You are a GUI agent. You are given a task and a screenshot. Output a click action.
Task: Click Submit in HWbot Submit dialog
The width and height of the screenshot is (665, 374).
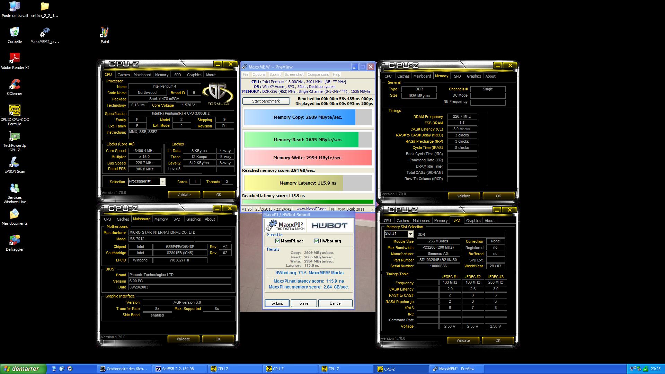pos(277,303)
